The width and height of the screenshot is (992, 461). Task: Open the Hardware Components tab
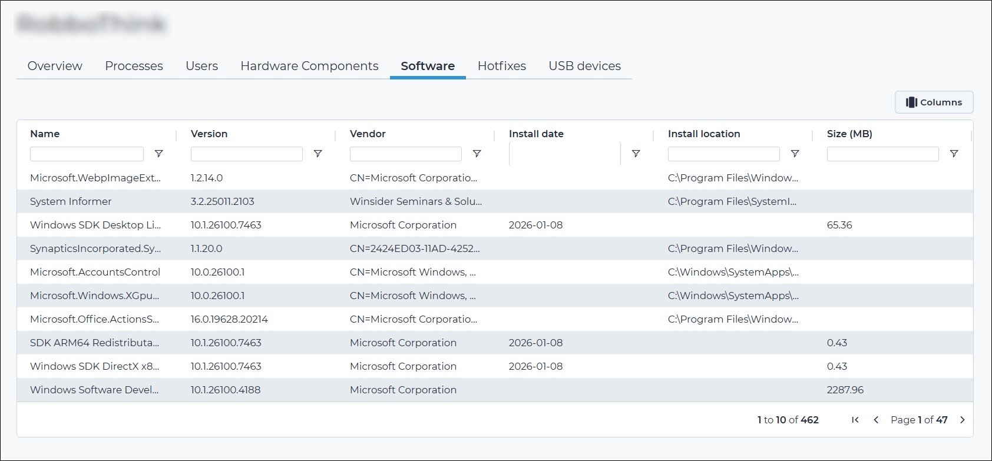[x=309, y=66]
